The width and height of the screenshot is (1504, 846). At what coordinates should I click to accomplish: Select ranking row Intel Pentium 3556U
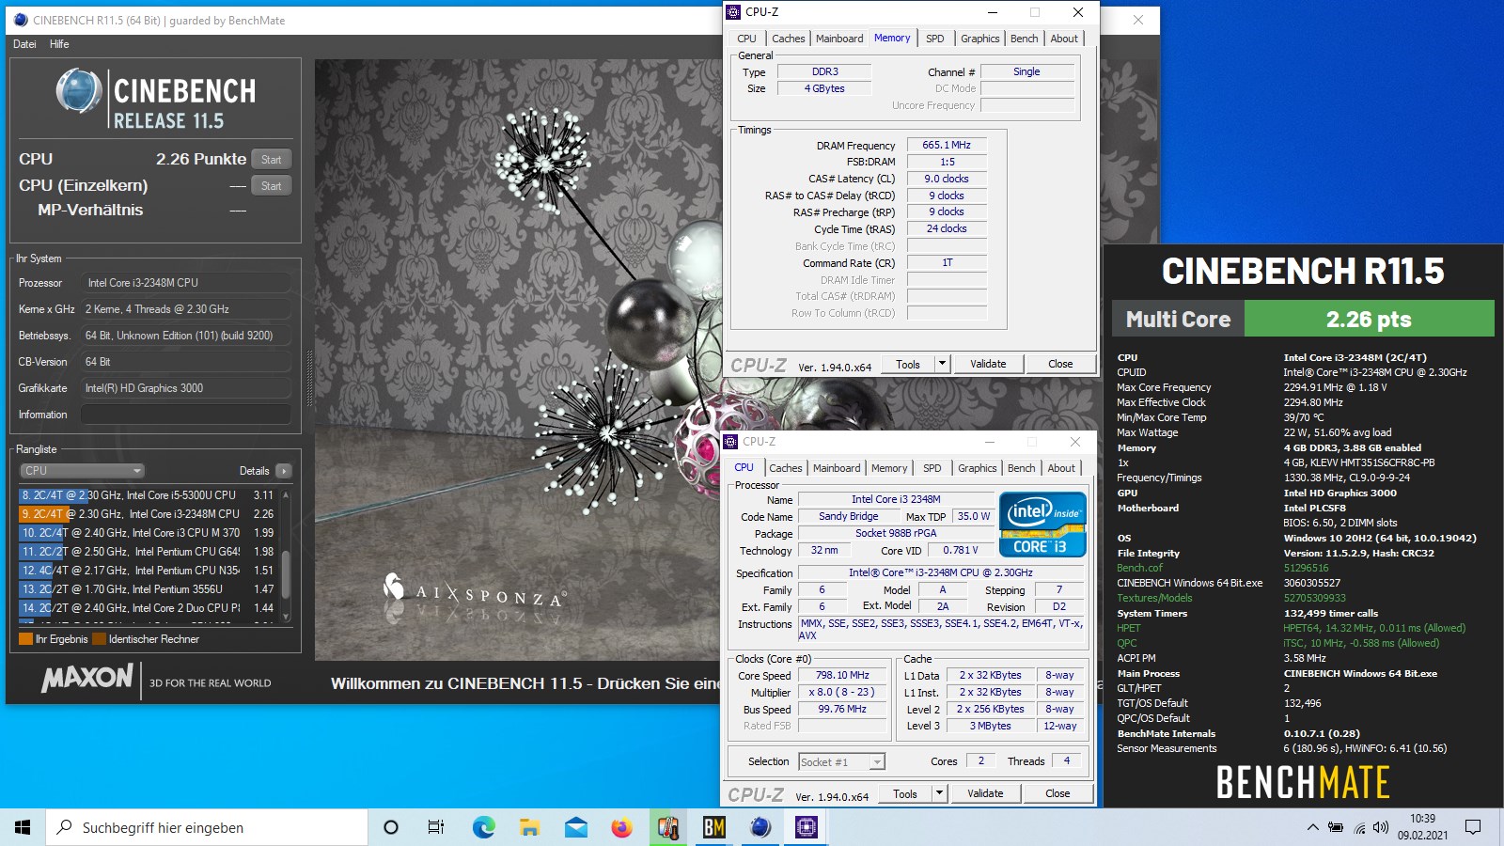(148, 589)
